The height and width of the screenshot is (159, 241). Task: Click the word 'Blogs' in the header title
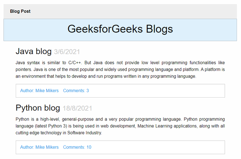(x=159, y=29)
